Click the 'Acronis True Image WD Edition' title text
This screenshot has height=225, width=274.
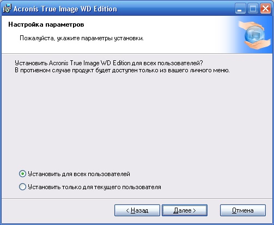(x=65, y=9)
